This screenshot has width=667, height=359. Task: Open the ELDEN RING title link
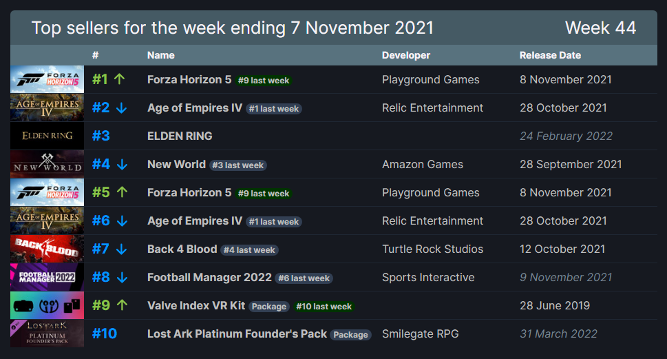[x=180, y=136]
